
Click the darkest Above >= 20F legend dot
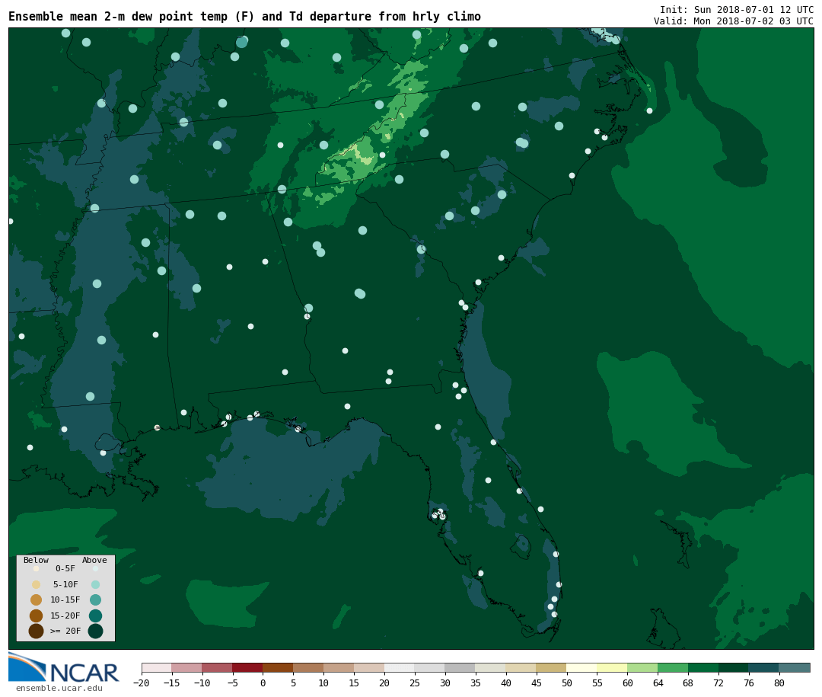coord(95,631)
